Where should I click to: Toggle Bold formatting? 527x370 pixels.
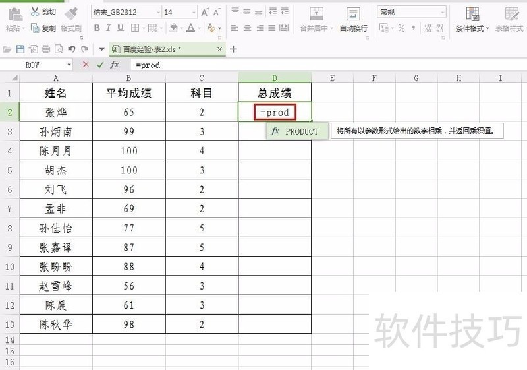[x=97, y=28]
